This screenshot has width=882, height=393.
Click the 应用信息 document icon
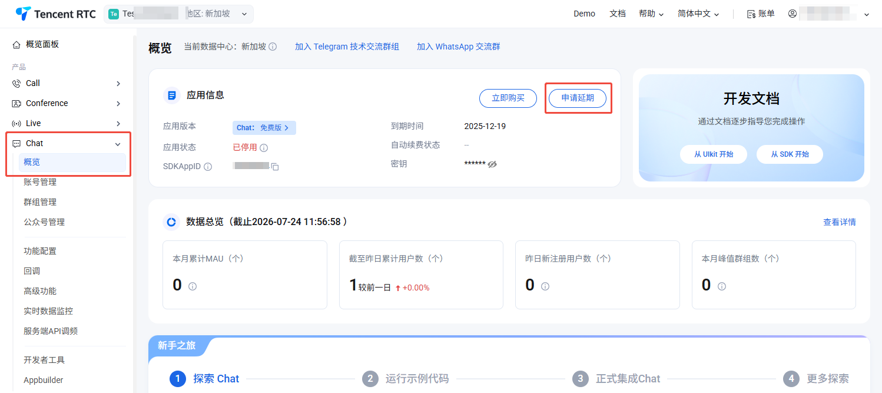[x=172, y=95]
